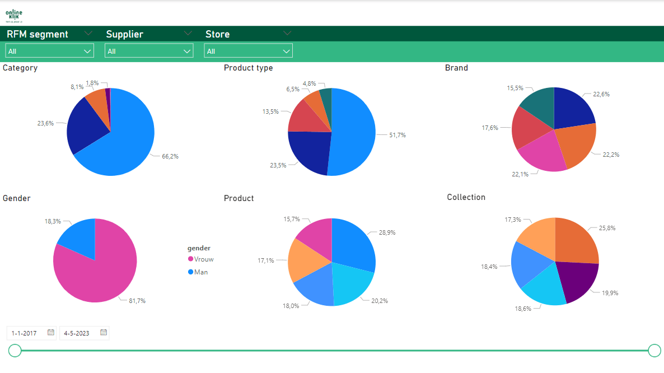Open the end date calendar picker icon

pos(104,333)
